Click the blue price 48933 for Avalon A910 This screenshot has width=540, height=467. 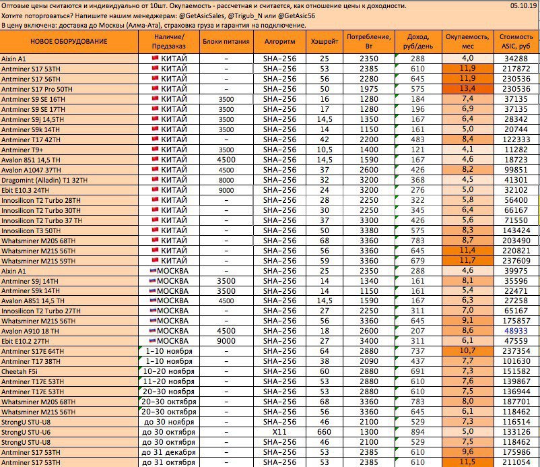click(x=516, y=331)
